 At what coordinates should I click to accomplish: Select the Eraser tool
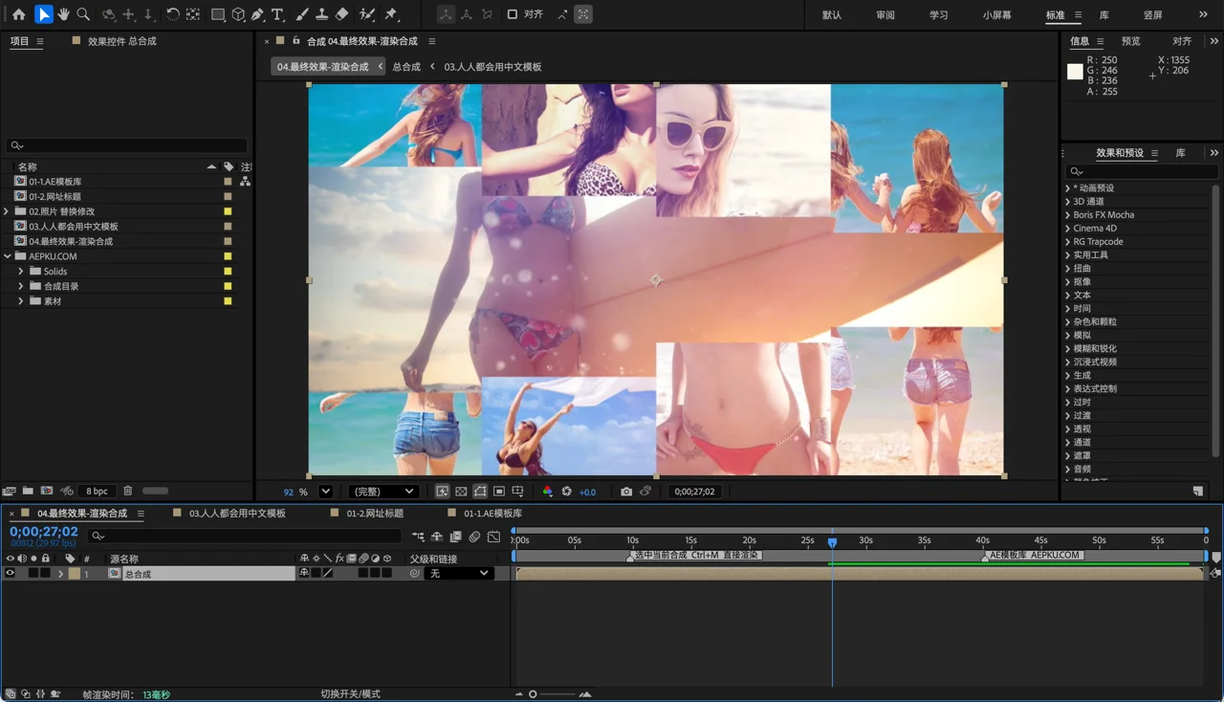[341, 14]
